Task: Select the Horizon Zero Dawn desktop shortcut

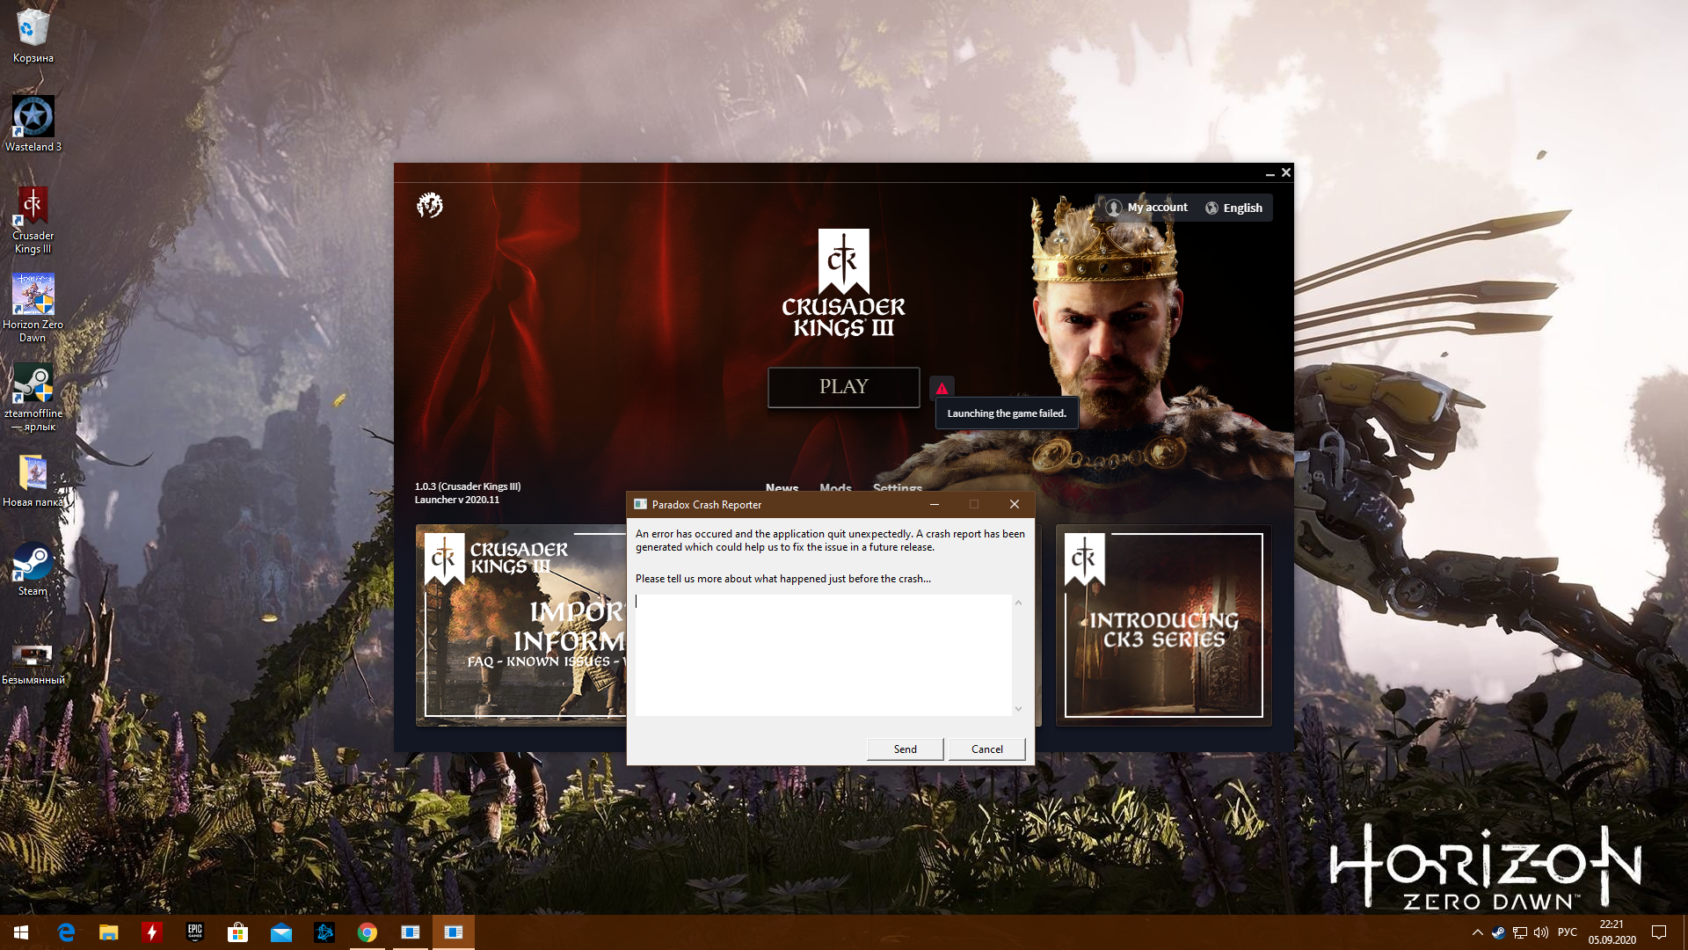Action: click(x=33, y=308)
